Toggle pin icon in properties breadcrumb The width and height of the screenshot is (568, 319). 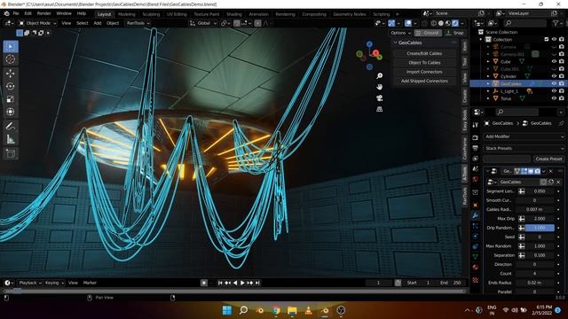click(561, 123)
